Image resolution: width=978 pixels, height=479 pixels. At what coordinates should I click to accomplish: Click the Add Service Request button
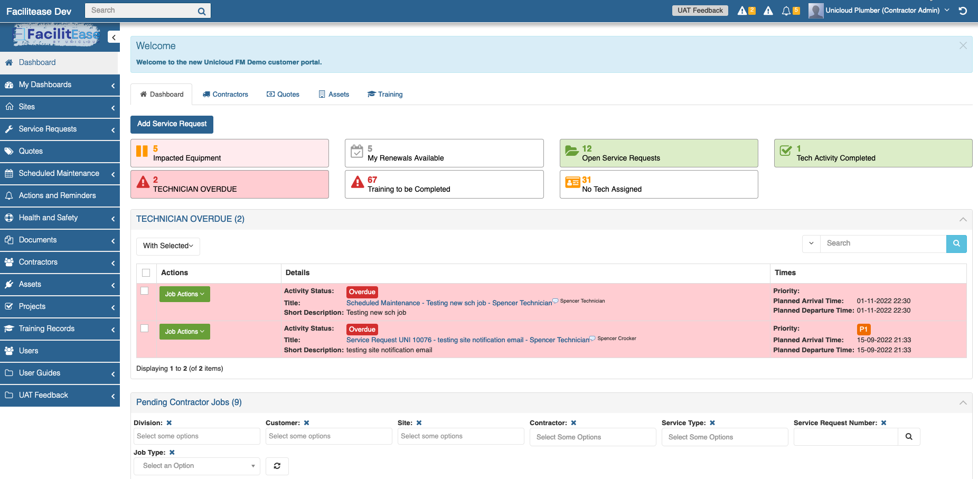[172, 124]
